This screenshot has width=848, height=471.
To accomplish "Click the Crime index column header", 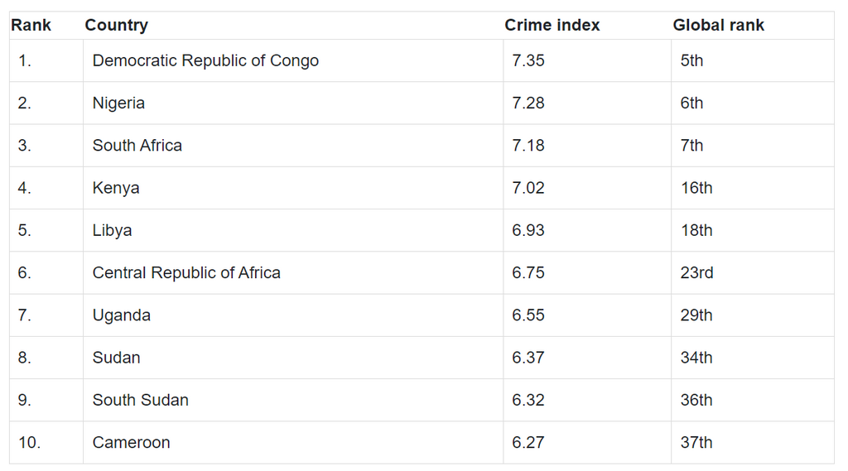I will pos(552,25).
